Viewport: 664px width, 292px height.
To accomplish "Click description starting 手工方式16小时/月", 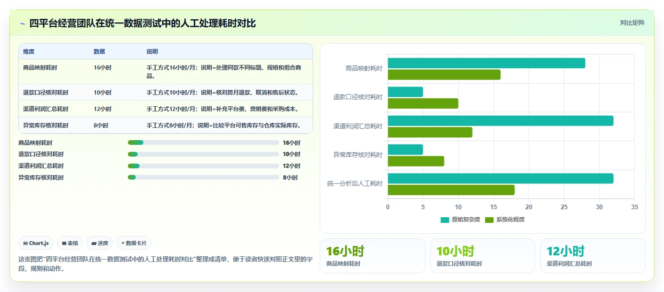I will 224,71.
